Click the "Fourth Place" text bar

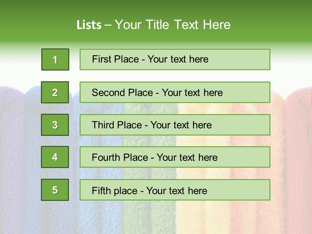(175, 157)
